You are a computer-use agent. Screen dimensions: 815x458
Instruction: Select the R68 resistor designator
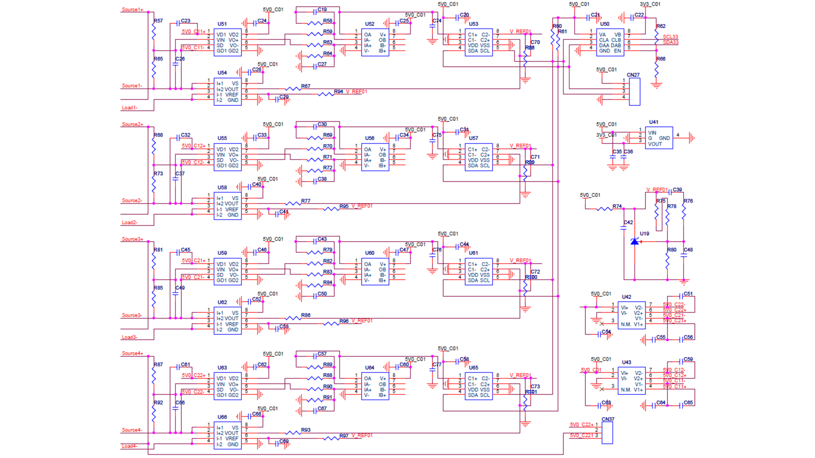click(x=158, y=135)
